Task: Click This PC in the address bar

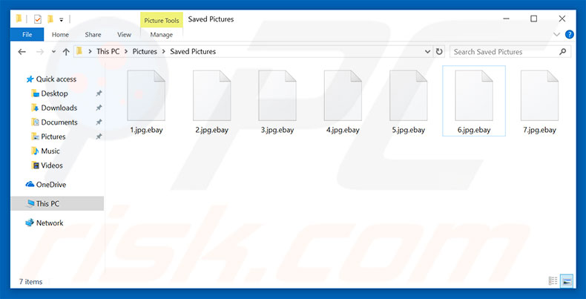Action: click(108, 52)
